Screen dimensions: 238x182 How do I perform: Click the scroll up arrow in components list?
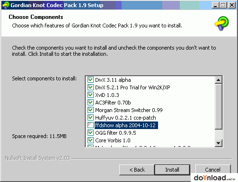point(219,80)
